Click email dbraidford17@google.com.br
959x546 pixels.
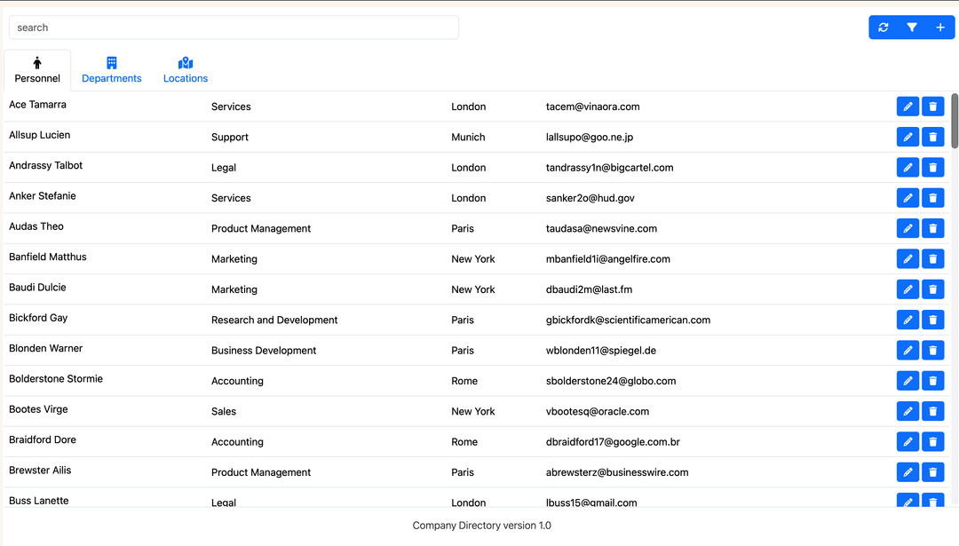pos(613,441)
